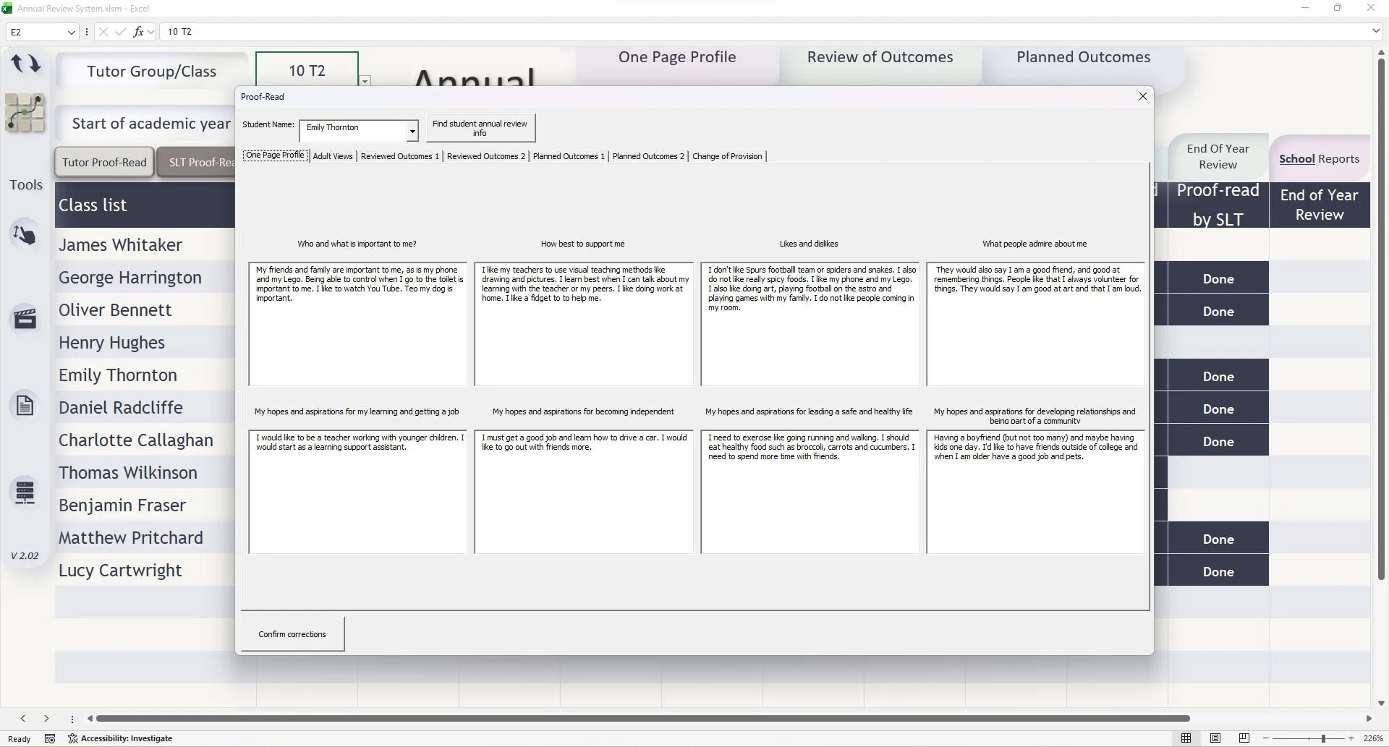Click the arrow and hand icon under Tools
The width and height of the screenshot is (1389, 747).
tap(25, 234)
